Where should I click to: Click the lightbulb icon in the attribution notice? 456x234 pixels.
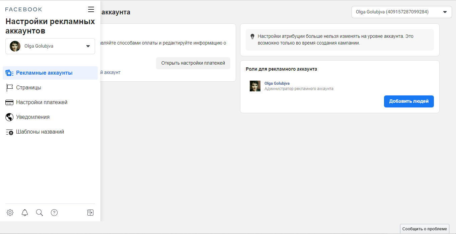pos(252,36)
